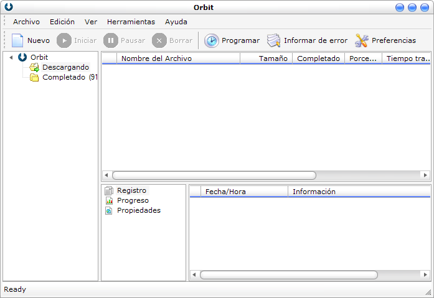Image resolution: width=434 pixels, height=298 pixels.
Task: Click the Orbit logo in title bar
Action: pyautogui.click(x=9, y=7)
